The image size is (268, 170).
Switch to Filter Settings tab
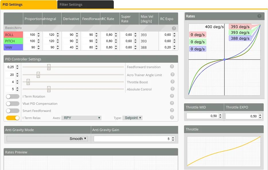pos(85,5)
